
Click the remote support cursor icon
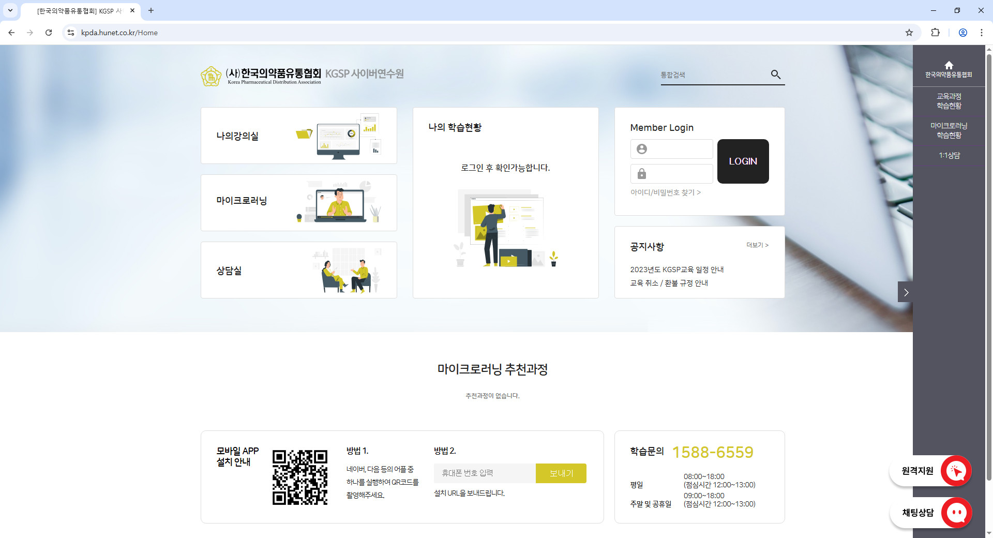tap(956, 471)
